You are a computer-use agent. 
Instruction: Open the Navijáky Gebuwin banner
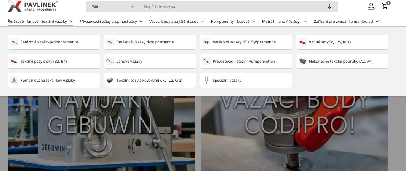tap(101, 133)
